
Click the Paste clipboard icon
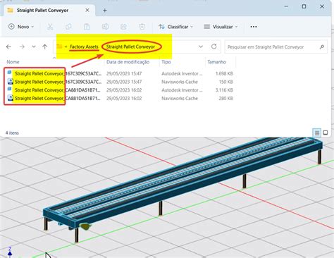click(x=87, y=27)
